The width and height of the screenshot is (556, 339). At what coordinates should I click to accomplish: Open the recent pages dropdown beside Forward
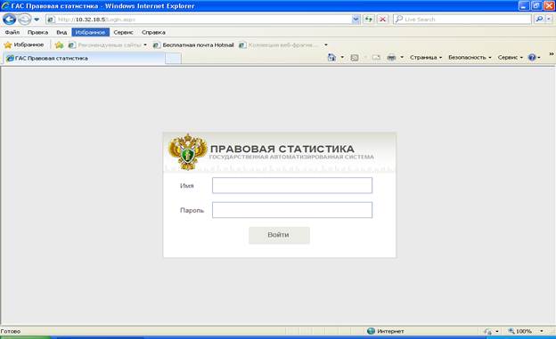(37, 20)
